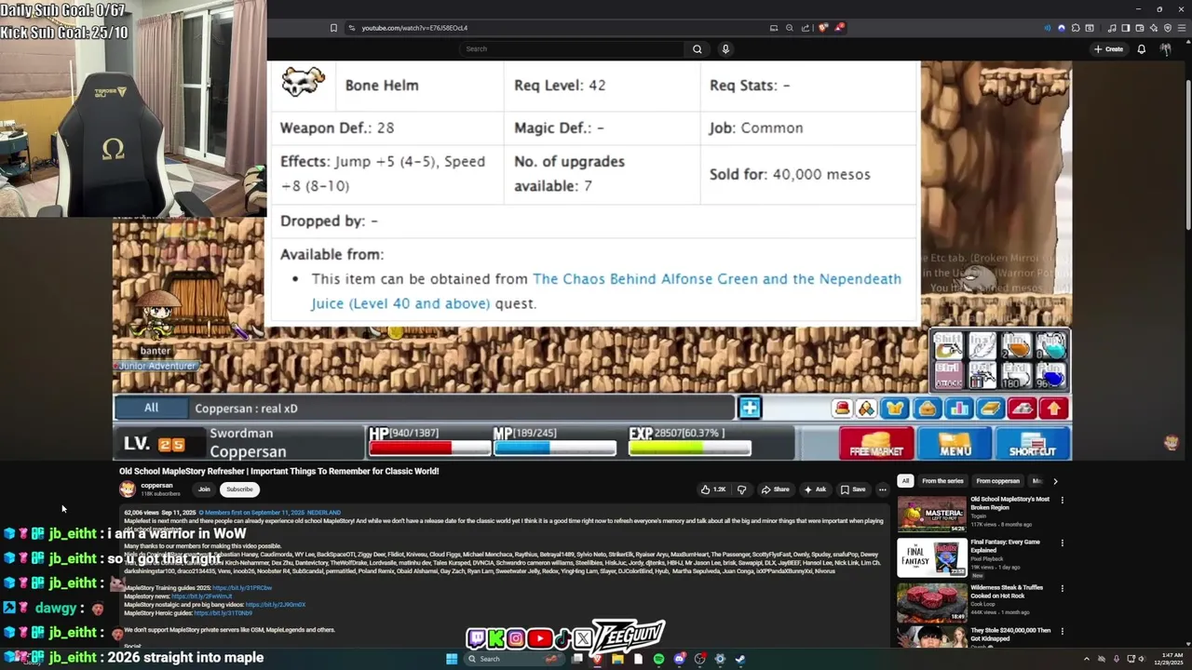The height and width of the screenshot is (670, 1192).
Task: Activate voice search microphone icon
Action: pos(725,48)
